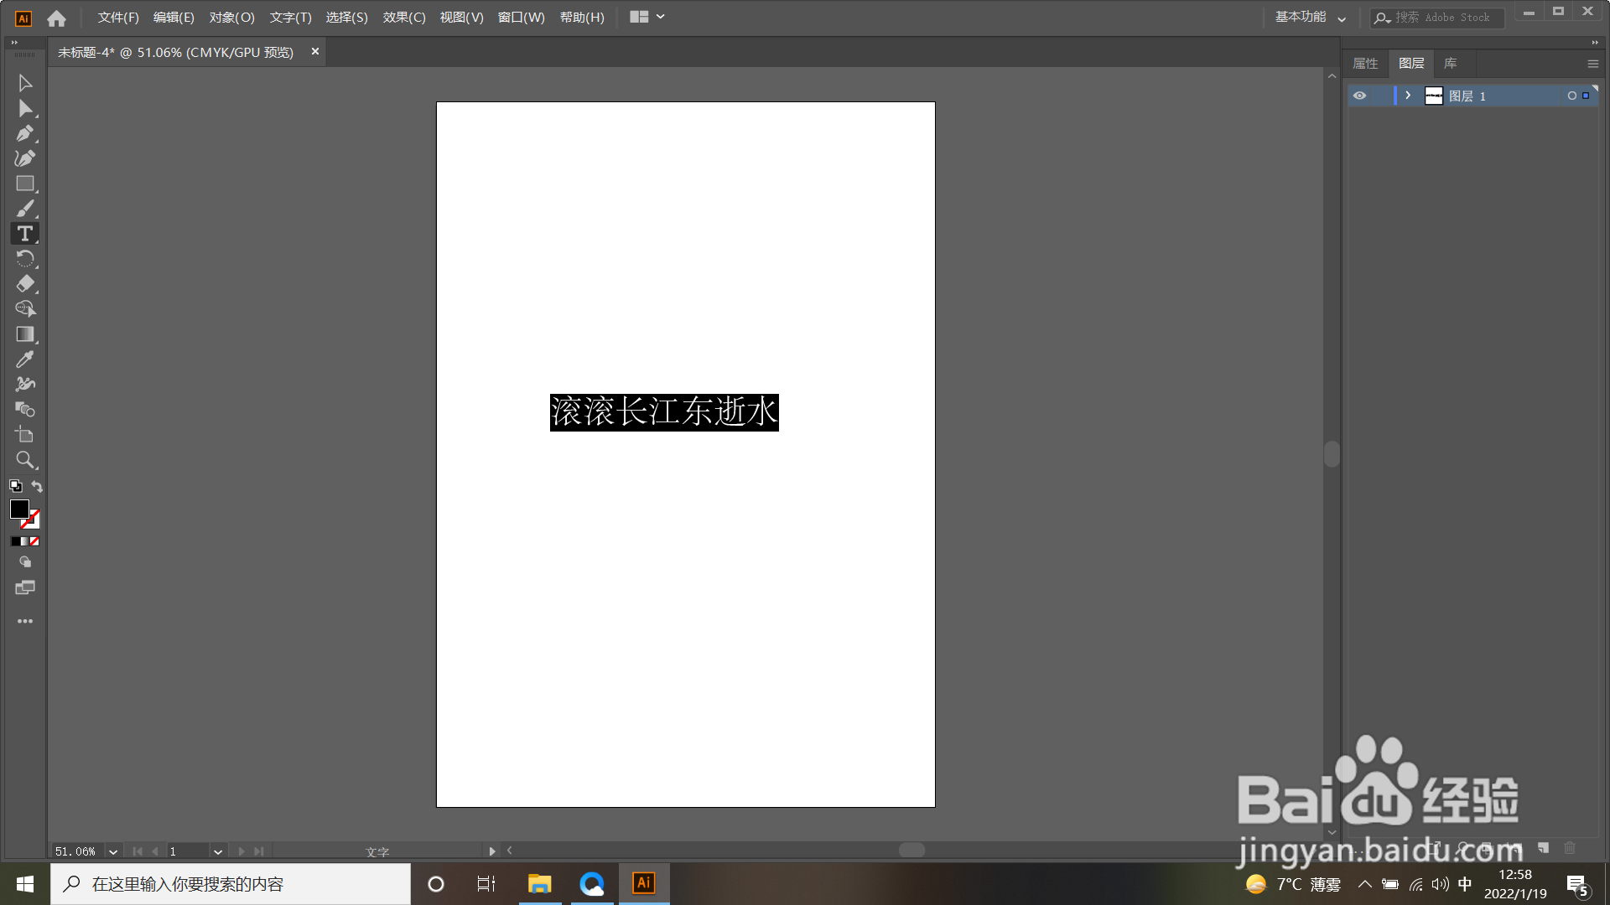Viewport: 1610px width, 905px height.
Task: Select the Gradient tool
Action: (x=25, y=334)
